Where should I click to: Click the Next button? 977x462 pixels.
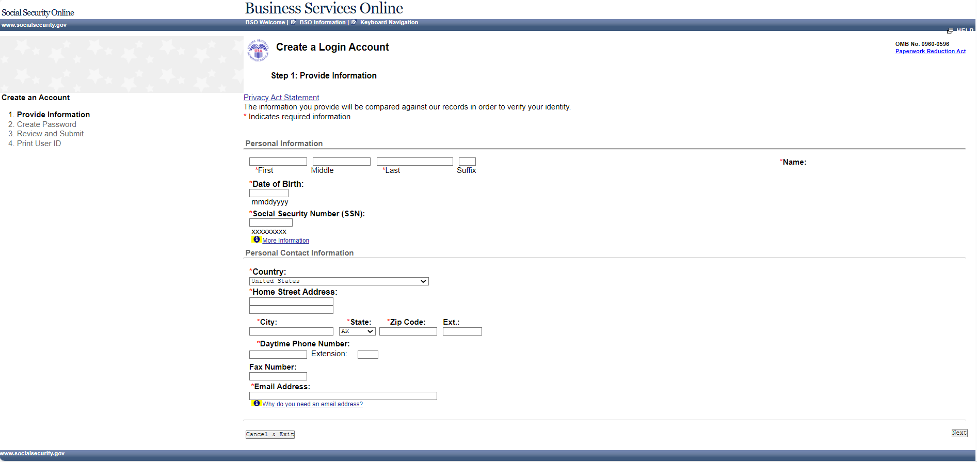point(959,433)
